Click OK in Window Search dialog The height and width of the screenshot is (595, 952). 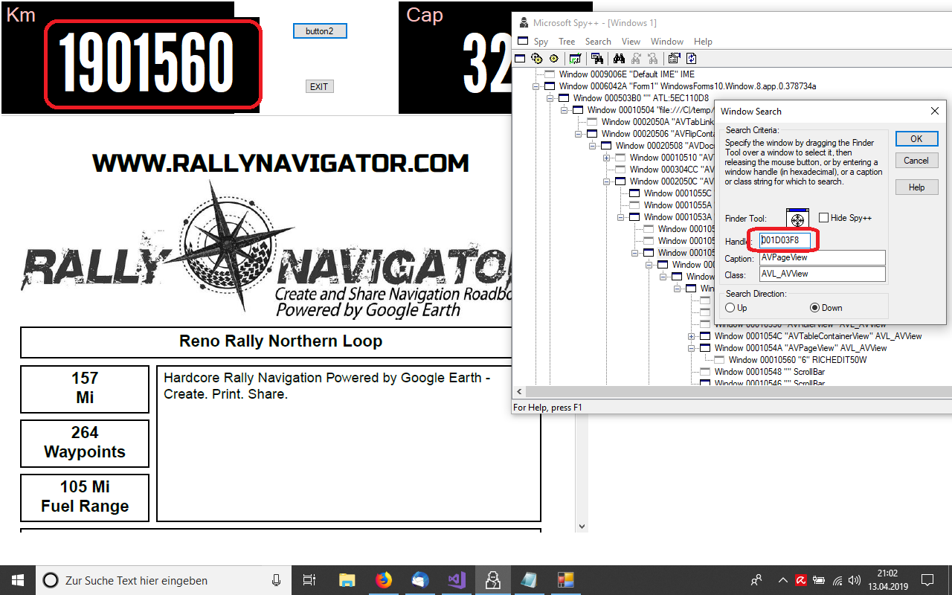pos(916,139)
